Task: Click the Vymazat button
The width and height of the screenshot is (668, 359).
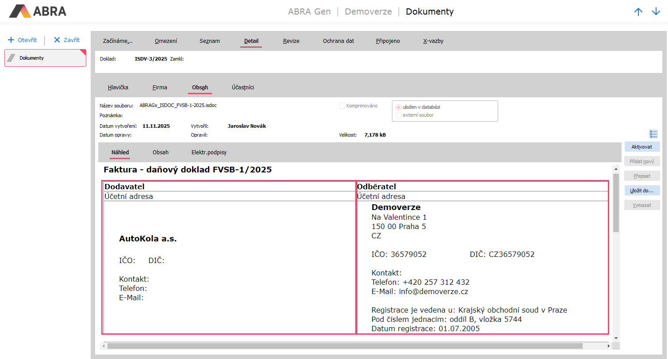Action: 642,205
